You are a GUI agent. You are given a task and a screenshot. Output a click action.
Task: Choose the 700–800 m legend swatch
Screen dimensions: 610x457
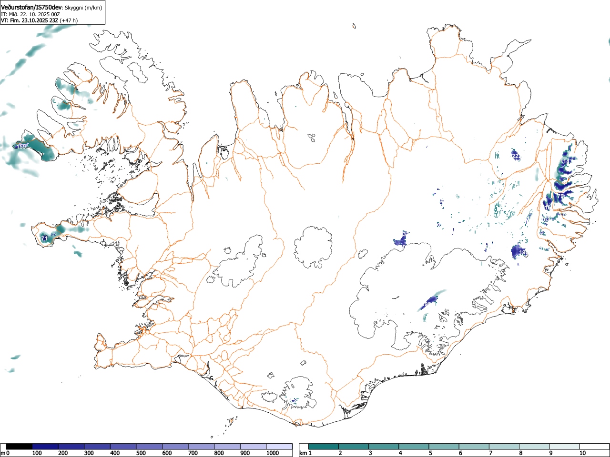pos(201,447)
